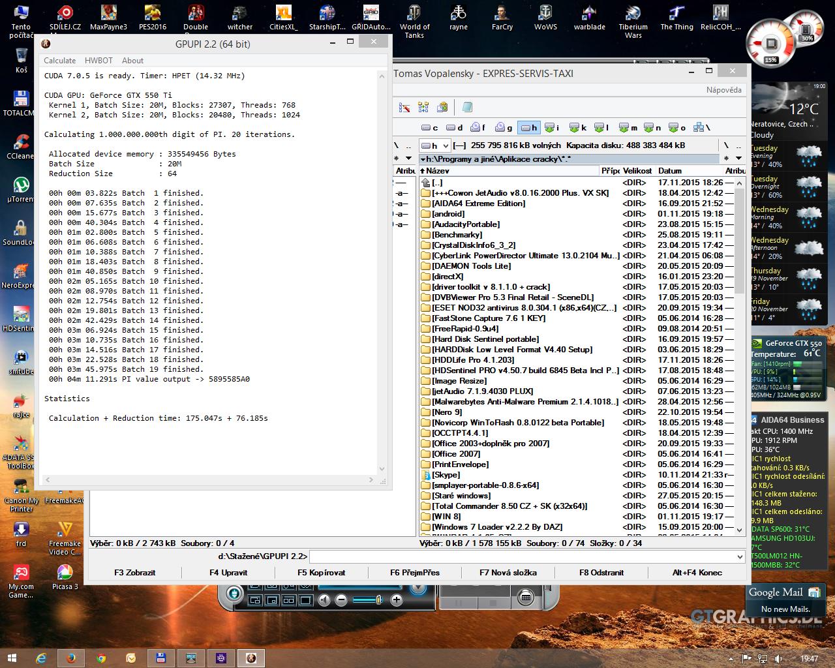The width and height of the screenshot is (835, 668).
Task: Open the Notepad toolbar icon in Total Commander
Action: (x=467, y=107)
